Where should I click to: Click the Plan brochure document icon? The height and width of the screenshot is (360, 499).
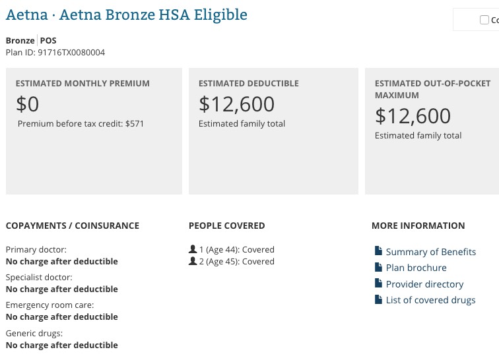tap(378, 268)
